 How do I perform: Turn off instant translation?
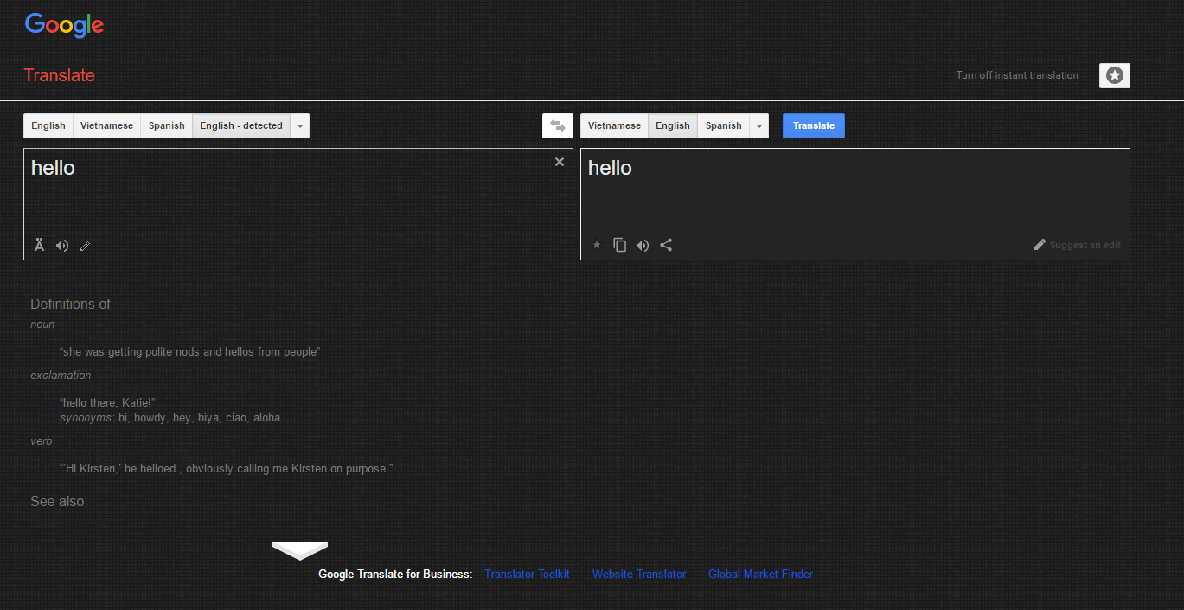click(x=1017, y=75)
